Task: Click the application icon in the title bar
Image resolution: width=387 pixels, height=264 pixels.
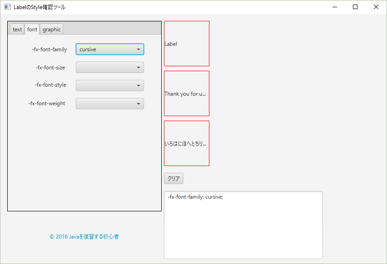Action: (7, 7)
